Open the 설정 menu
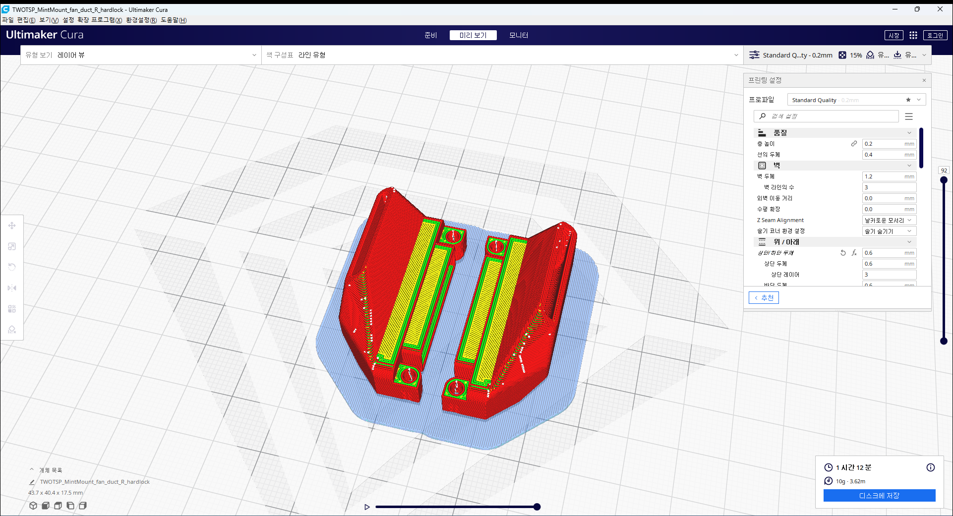Image resolution: width=953 pixels, height=516 pixels. 68,20
